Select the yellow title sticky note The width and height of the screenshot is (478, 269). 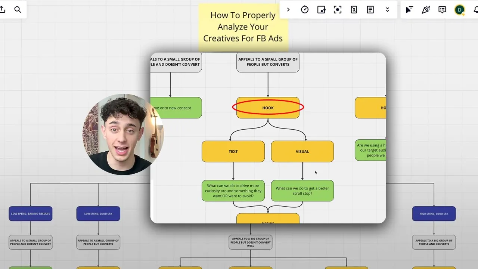point(243,27)
